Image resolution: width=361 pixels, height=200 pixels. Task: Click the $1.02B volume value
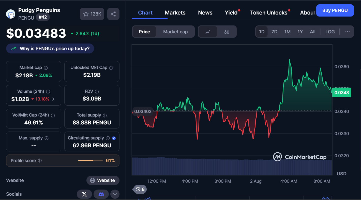[20, 99]
